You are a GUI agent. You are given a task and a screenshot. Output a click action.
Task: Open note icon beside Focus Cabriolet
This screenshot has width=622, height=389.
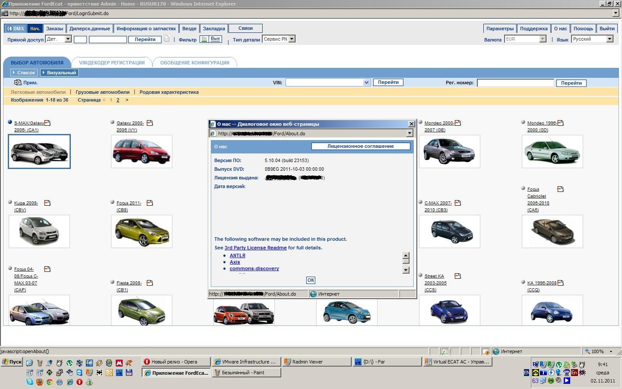[561, 189]
